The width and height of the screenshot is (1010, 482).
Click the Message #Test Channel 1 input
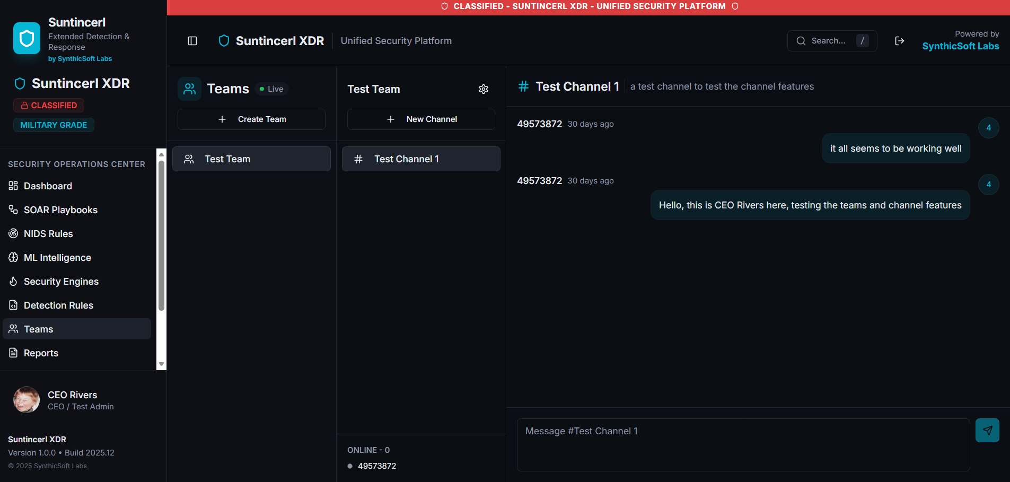[743, 444]
